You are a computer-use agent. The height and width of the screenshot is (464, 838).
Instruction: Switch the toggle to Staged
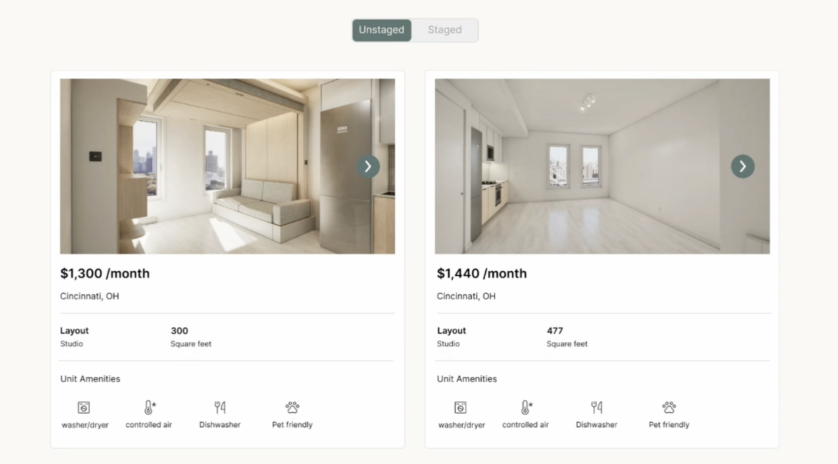click(445, 30)
